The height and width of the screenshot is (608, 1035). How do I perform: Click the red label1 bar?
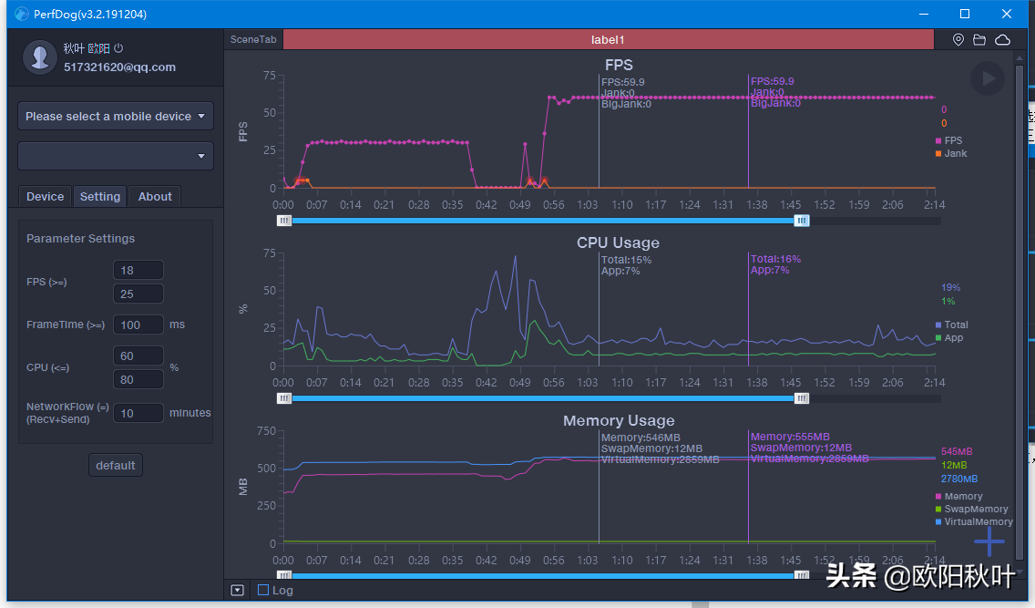pos(608,39)
